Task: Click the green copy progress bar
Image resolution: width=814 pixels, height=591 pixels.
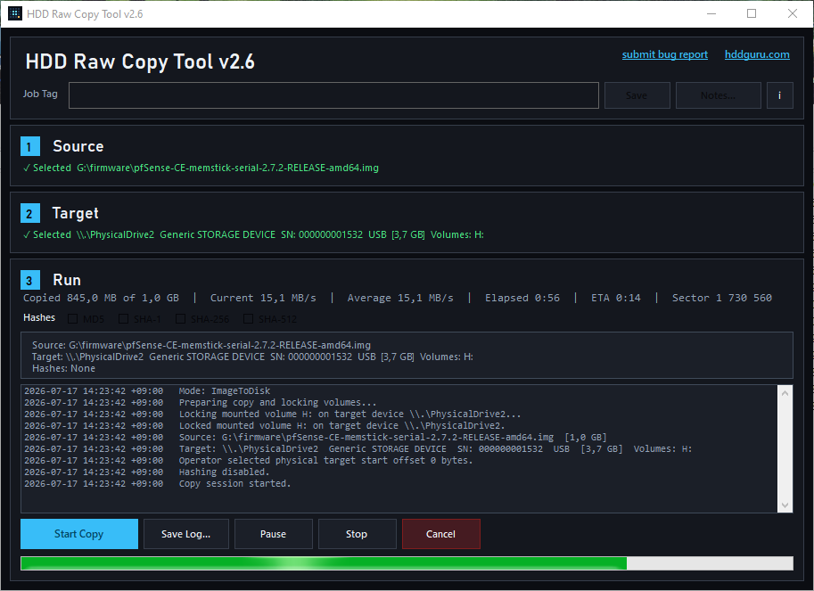Action: tap(407, 563)
